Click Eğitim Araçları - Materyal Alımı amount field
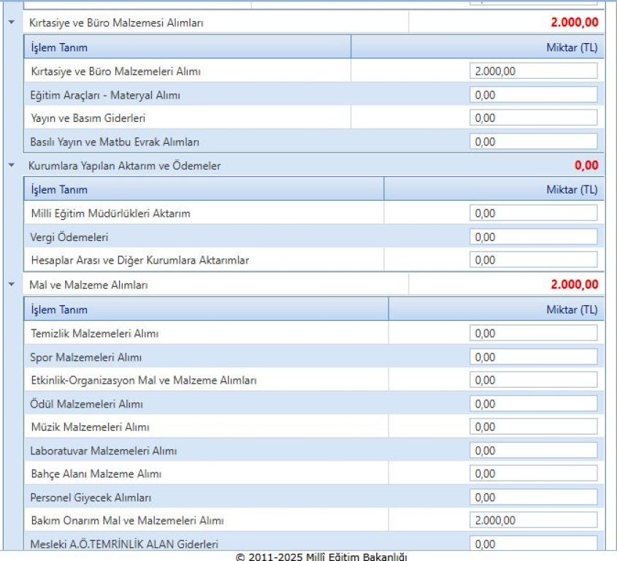The width and height of the screenshot is (617, 561). click(533, 95)
